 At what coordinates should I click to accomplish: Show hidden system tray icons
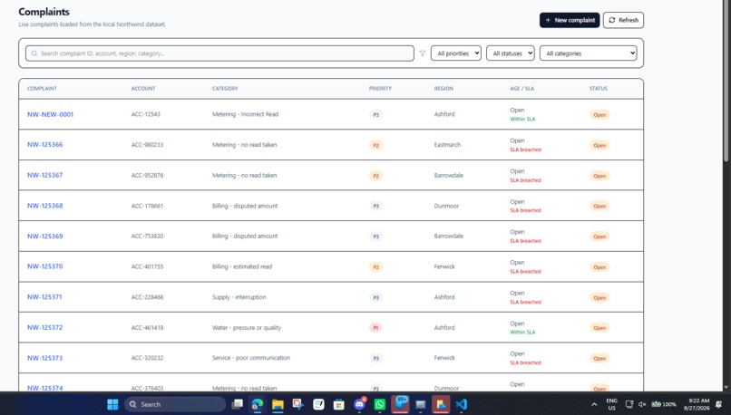(594, 404)
